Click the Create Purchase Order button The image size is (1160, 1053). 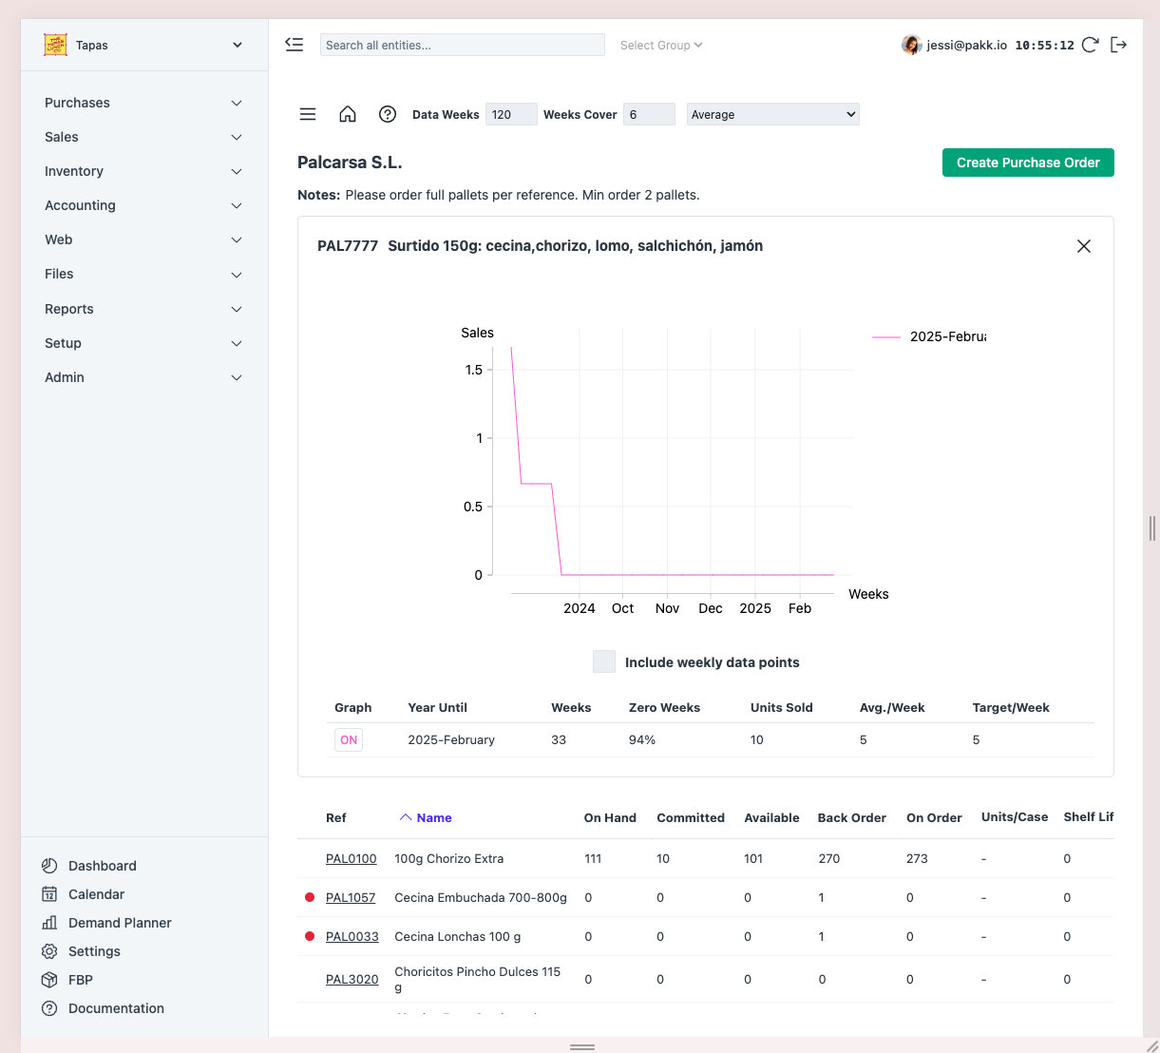(1028, 163)
